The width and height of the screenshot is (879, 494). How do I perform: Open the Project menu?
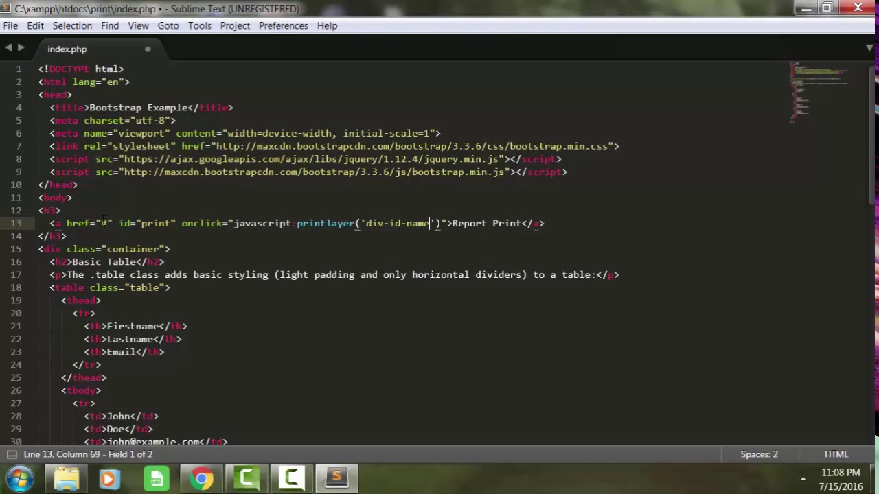pyautogui.click(x=235, y=25)
